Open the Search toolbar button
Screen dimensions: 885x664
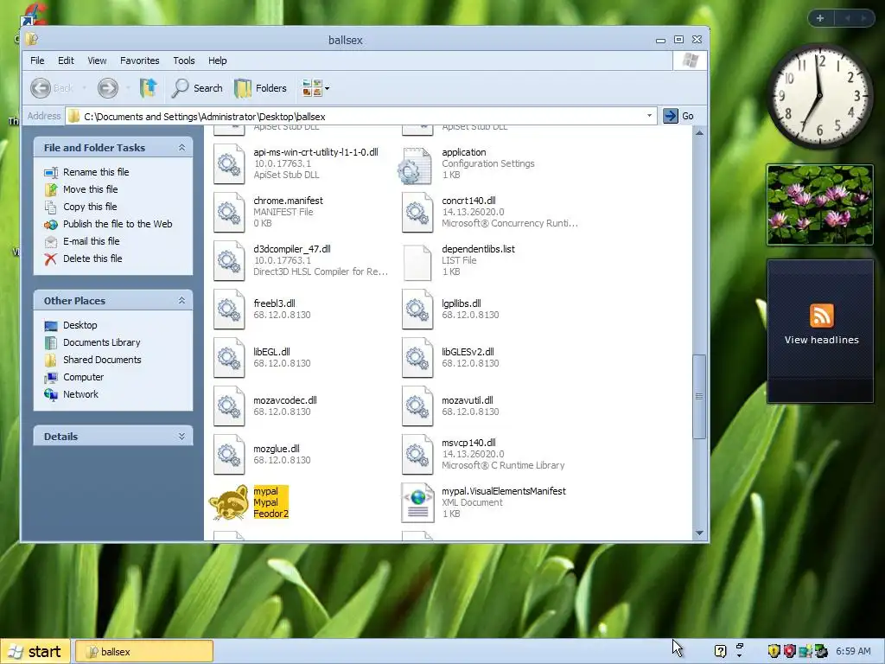(197, 88)
